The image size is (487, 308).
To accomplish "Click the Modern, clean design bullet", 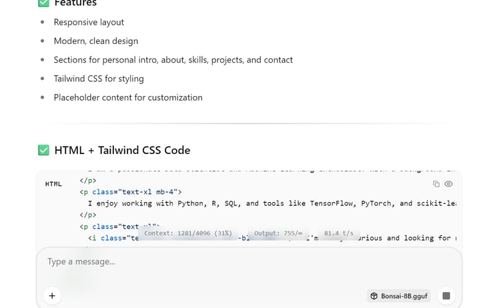I will click(96, 41).
